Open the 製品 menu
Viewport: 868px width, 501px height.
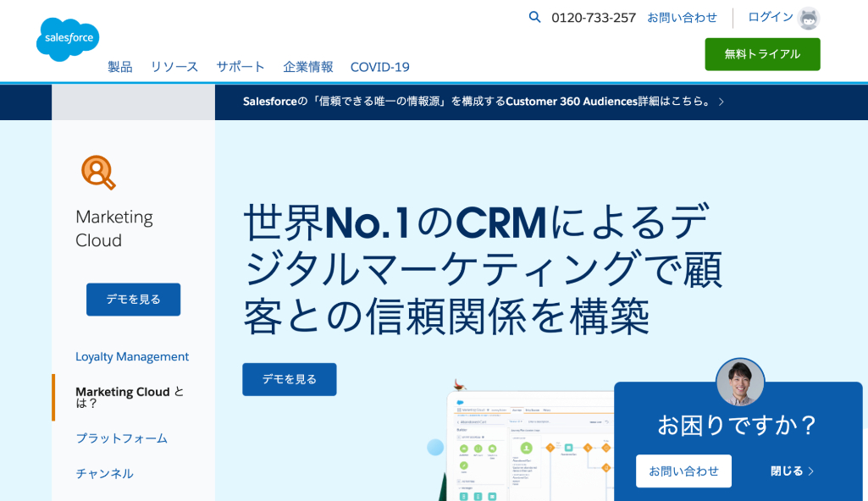119,66
